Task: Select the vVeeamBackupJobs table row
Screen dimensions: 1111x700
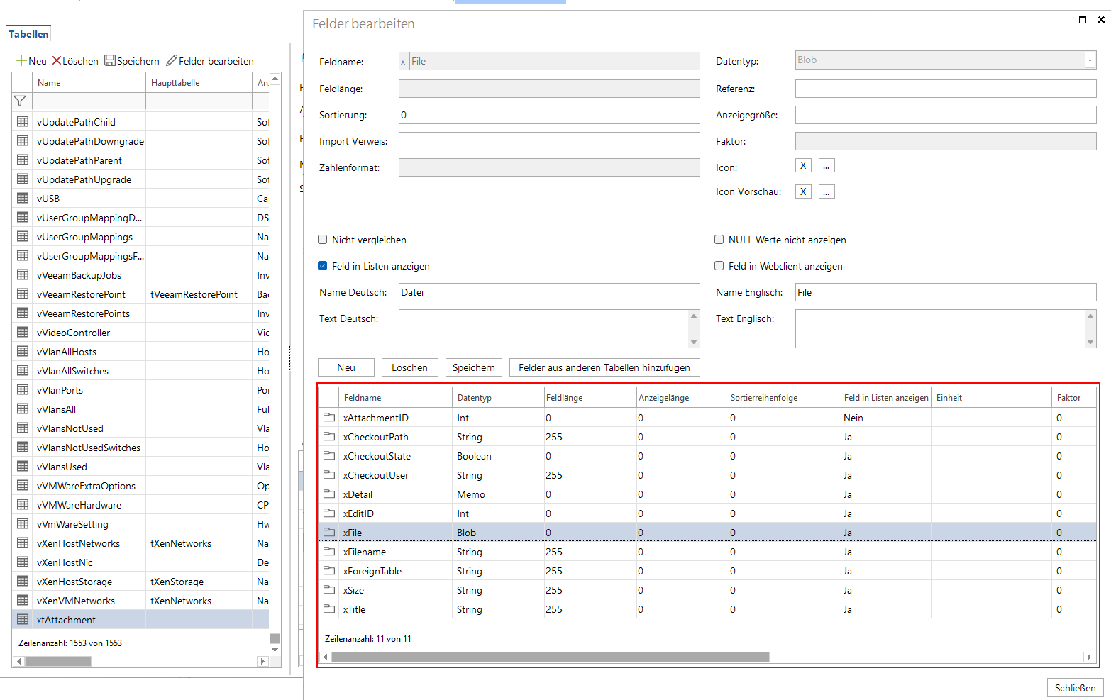Action: click(x=140, y=275)
